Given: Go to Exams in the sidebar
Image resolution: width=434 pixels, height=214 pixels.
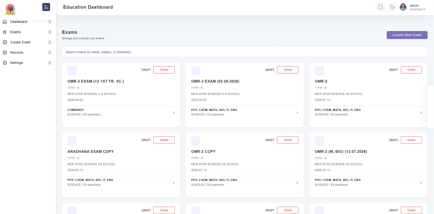Looking at the screenshot, I should (x=15, y=32).
